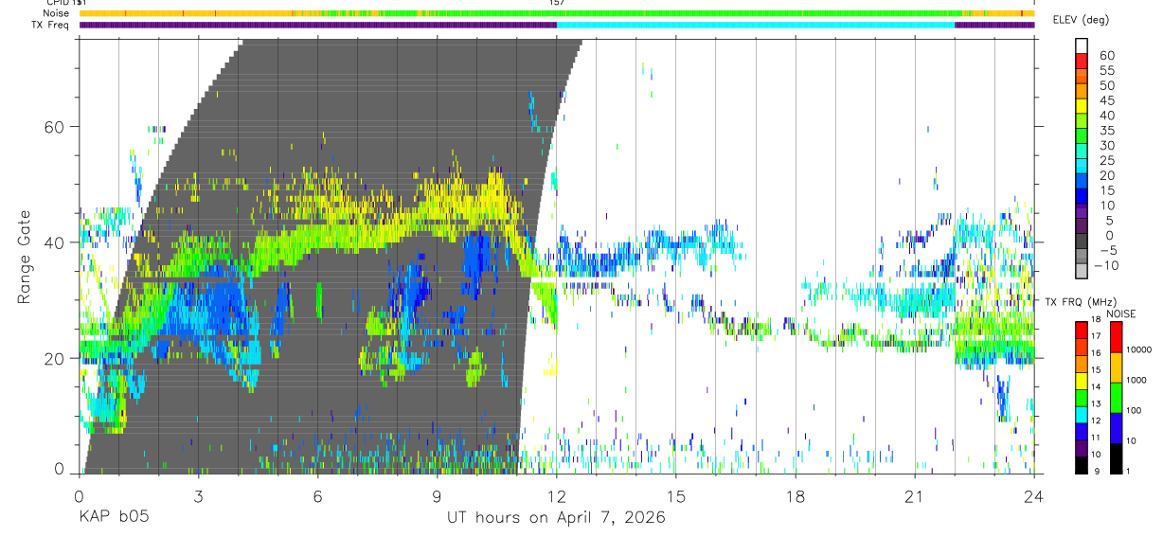Click the blue 10 segment of the NOISE colorbar
Image resolution: width=1163 pixels, height=537 pixels.
pos(1116,428)
